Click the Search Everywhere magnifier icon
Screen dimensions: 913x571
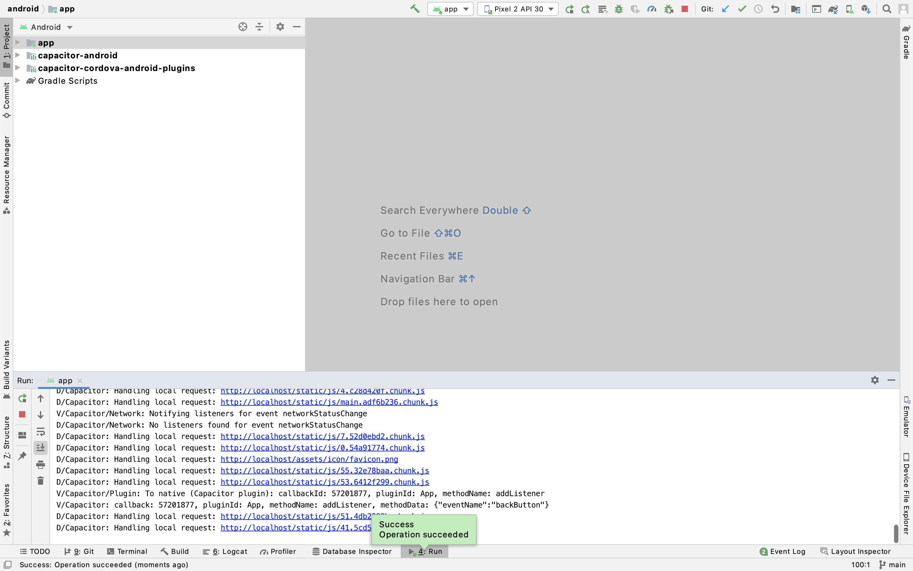887,9
